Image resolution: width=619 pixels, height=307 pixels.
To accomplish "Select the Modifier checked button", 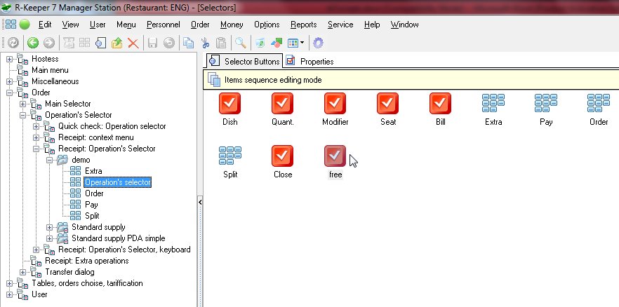I will pos(335,103).
